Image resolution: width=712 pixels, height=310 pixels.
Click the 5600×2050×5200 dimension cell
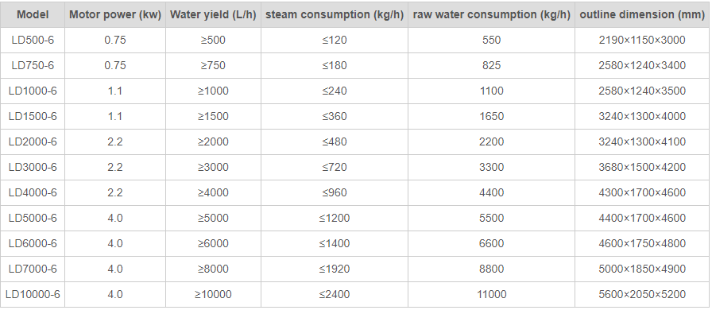pos(642,295)
